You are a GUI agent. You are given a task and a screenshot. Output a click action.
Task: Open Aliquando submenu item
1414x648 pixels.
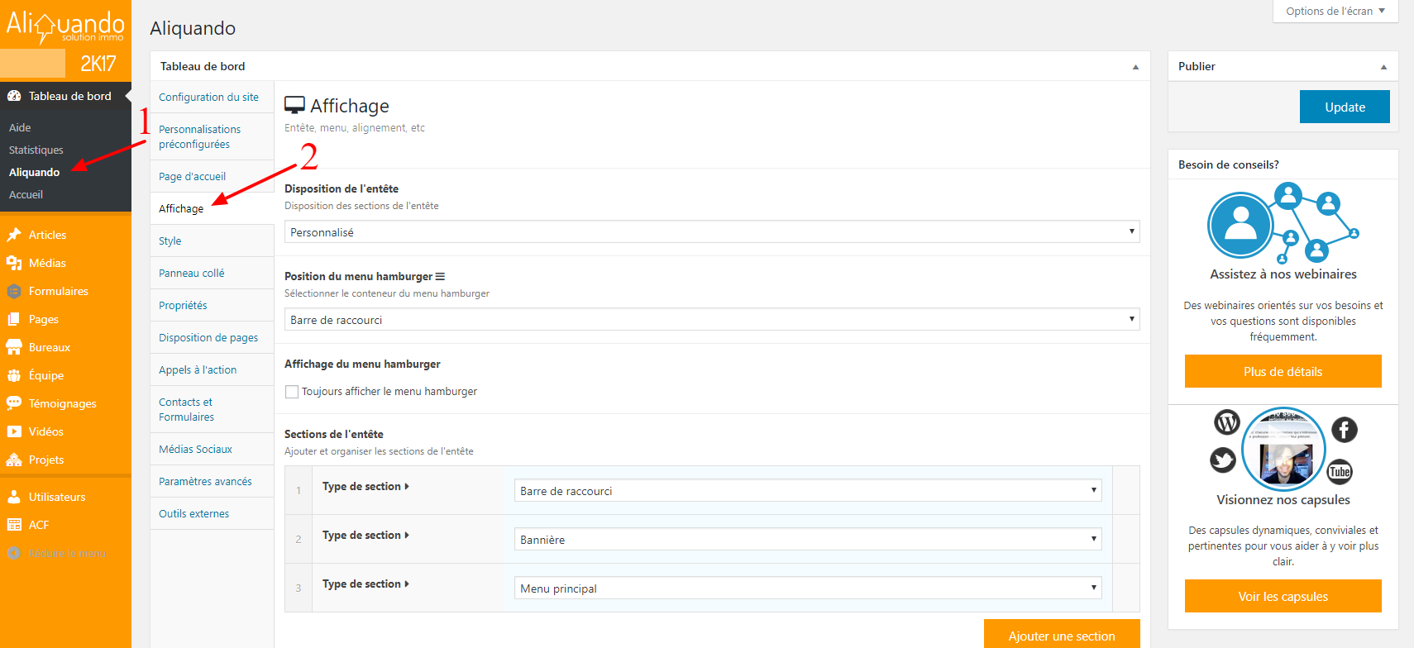(x=35, y=173)
